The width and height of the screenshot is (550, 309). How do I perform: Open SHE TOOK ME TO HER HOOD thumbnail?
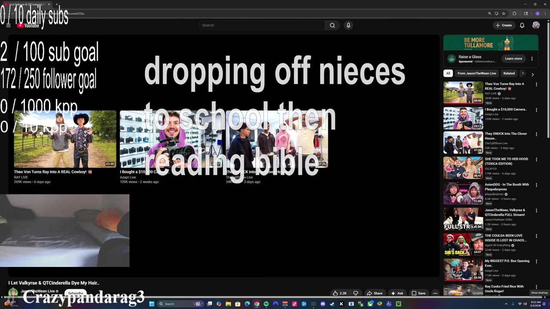[x=463, y=167]
